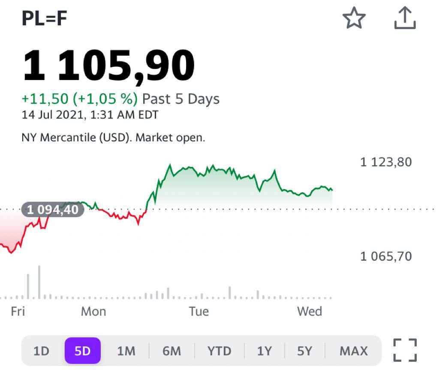
Task: Tap the +11,50 (+1,05 %) change text
Action: [80, 99]
